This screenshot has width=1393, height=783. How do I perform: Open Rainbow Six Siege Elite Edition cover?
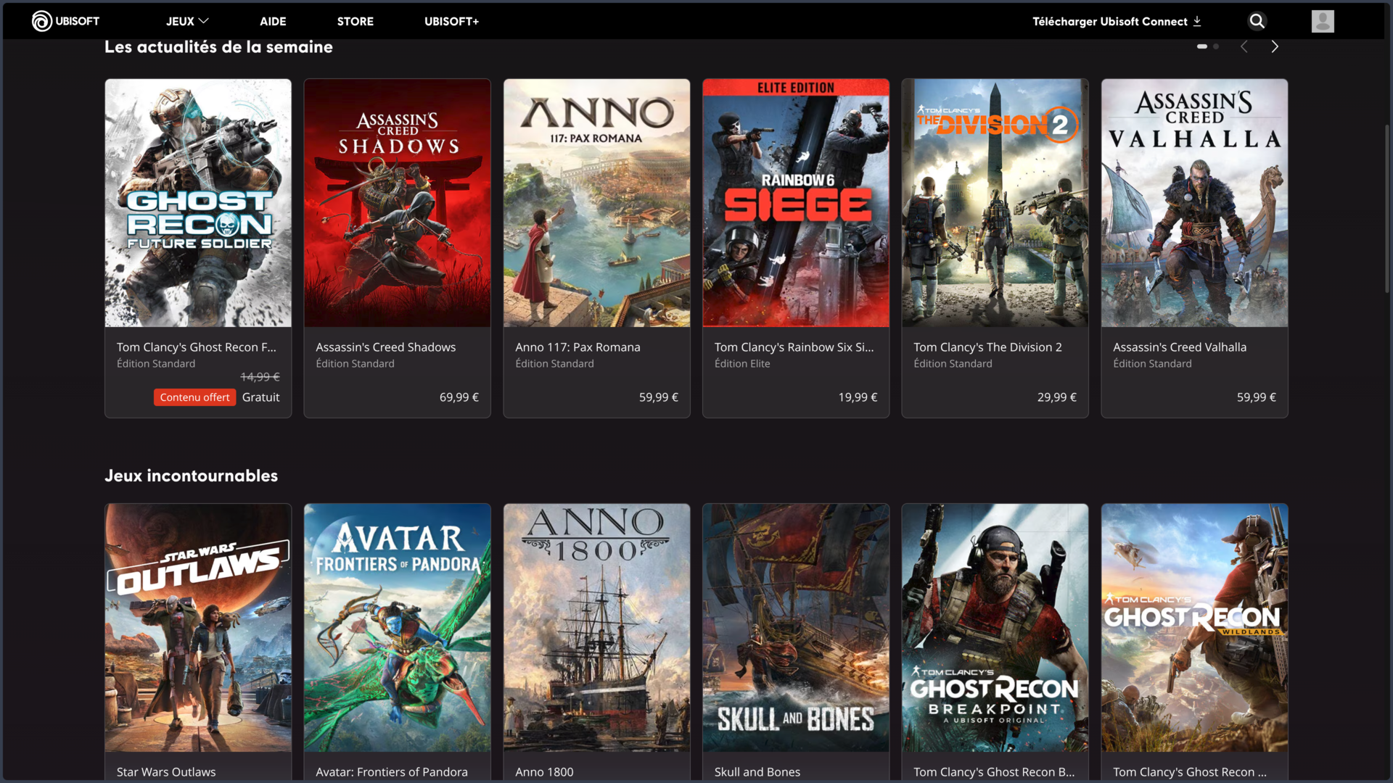coord(796,203)
